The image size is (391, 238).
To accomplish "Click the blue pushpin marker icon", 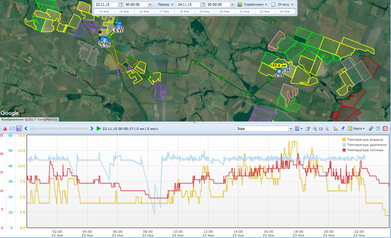I will coord(343,128).
